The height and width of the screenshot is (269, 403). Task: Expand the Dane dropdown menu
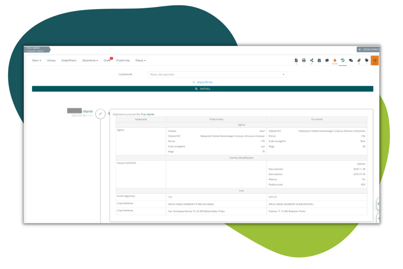(x=37, y=60)
